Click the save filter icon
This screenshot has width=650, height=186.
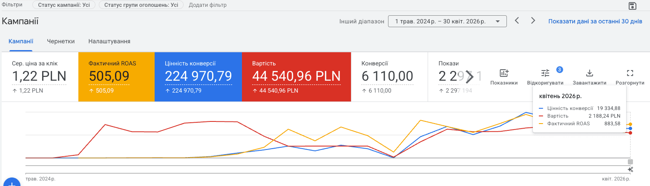[633, 6]
